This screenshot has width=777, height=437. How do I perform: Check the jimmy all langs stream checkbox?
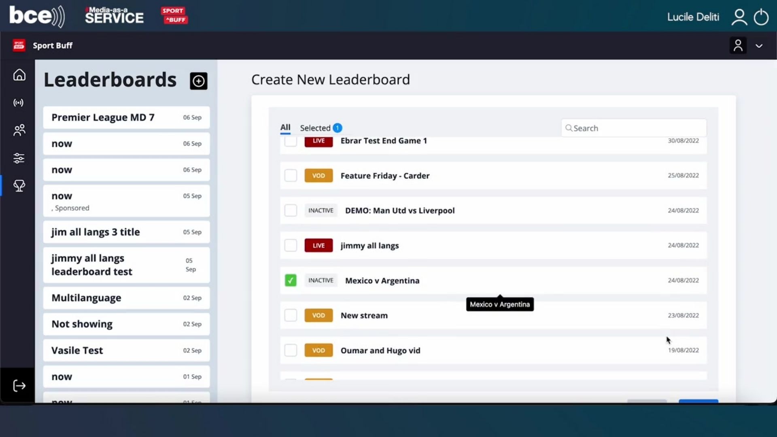(x=290, y=246)
